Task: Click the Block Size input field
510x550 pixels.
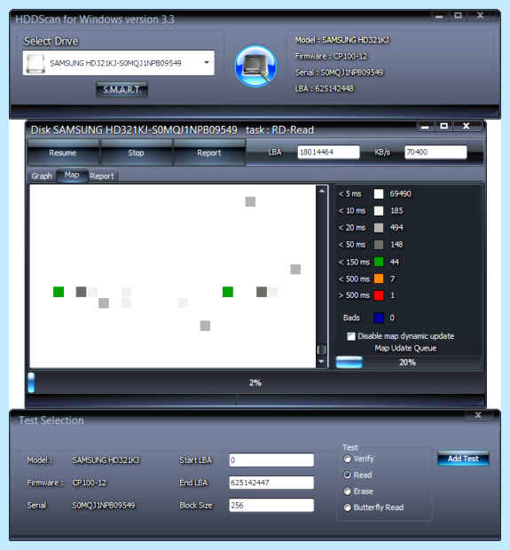Action: [x=271, y=505]
